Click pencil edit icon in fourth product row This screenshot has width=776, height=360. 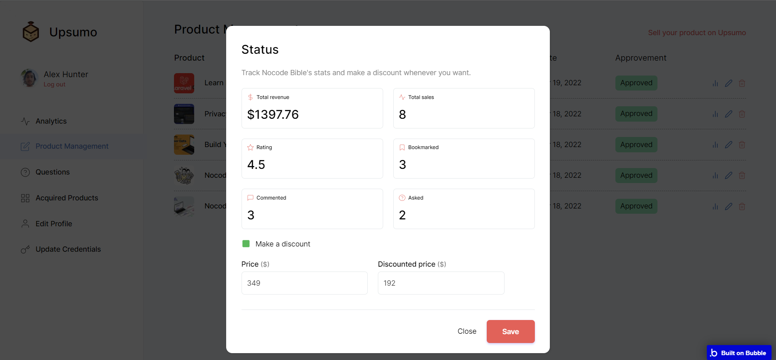(x=729, y=175)
